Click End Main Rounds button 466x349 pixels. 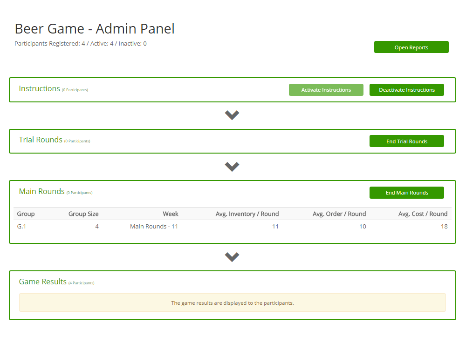point(406,193)
